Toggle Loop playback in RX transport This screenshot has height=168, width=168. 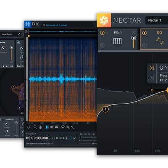(71, 138)
